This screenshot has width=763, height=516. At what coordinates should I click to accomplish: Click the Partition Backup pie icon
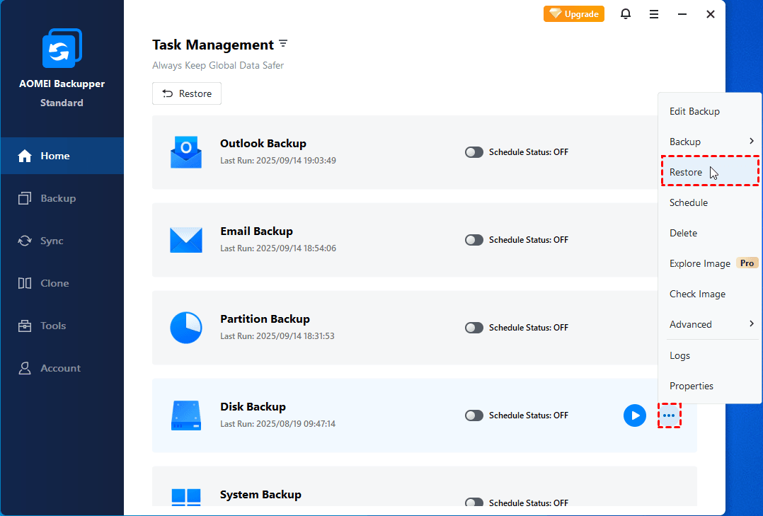pos(185,328)
